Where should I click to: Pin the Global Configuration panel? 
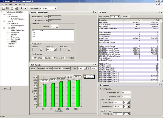pyautogui.click(x=93, y=12)
